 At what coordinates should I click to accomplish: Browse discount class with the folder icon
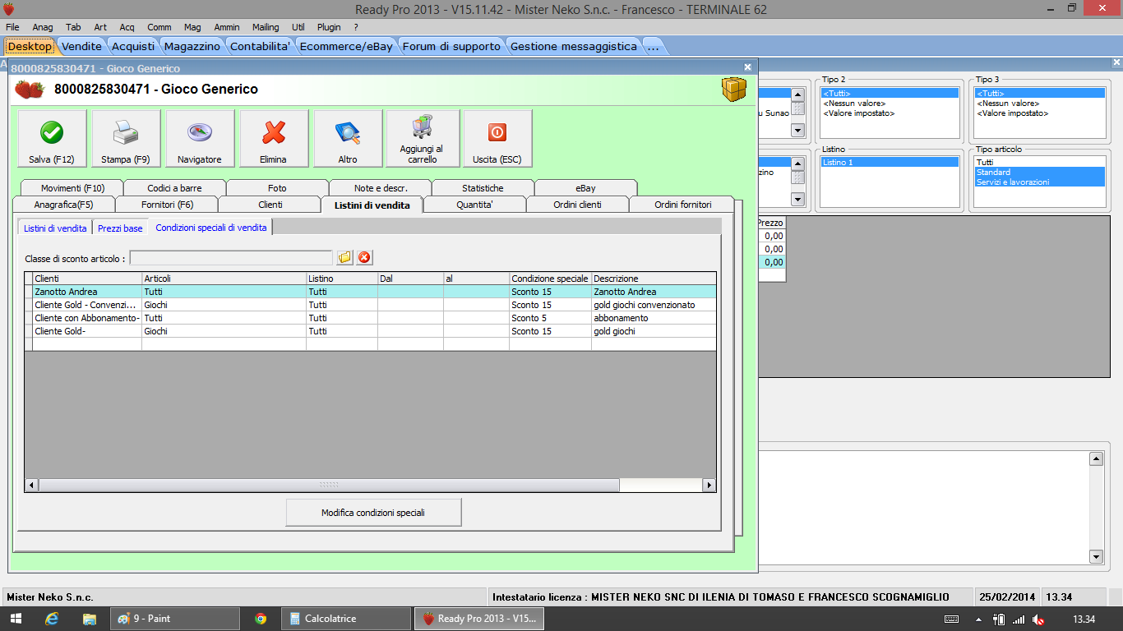[x=344, y=258]
